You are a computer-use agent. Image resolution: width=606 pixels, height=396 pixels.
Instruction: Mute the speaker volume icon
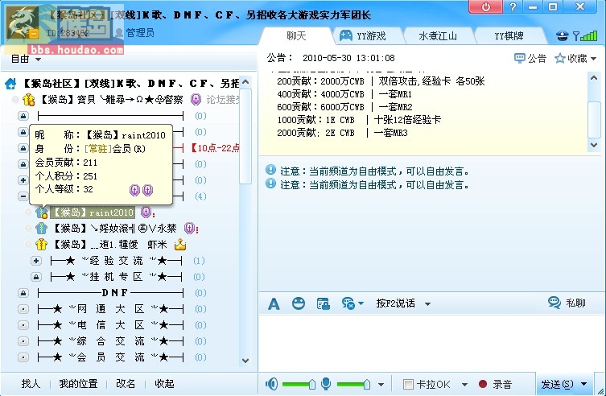271,384
